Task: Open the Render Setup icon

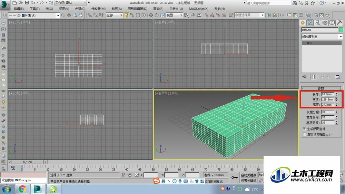Action: 316,15
